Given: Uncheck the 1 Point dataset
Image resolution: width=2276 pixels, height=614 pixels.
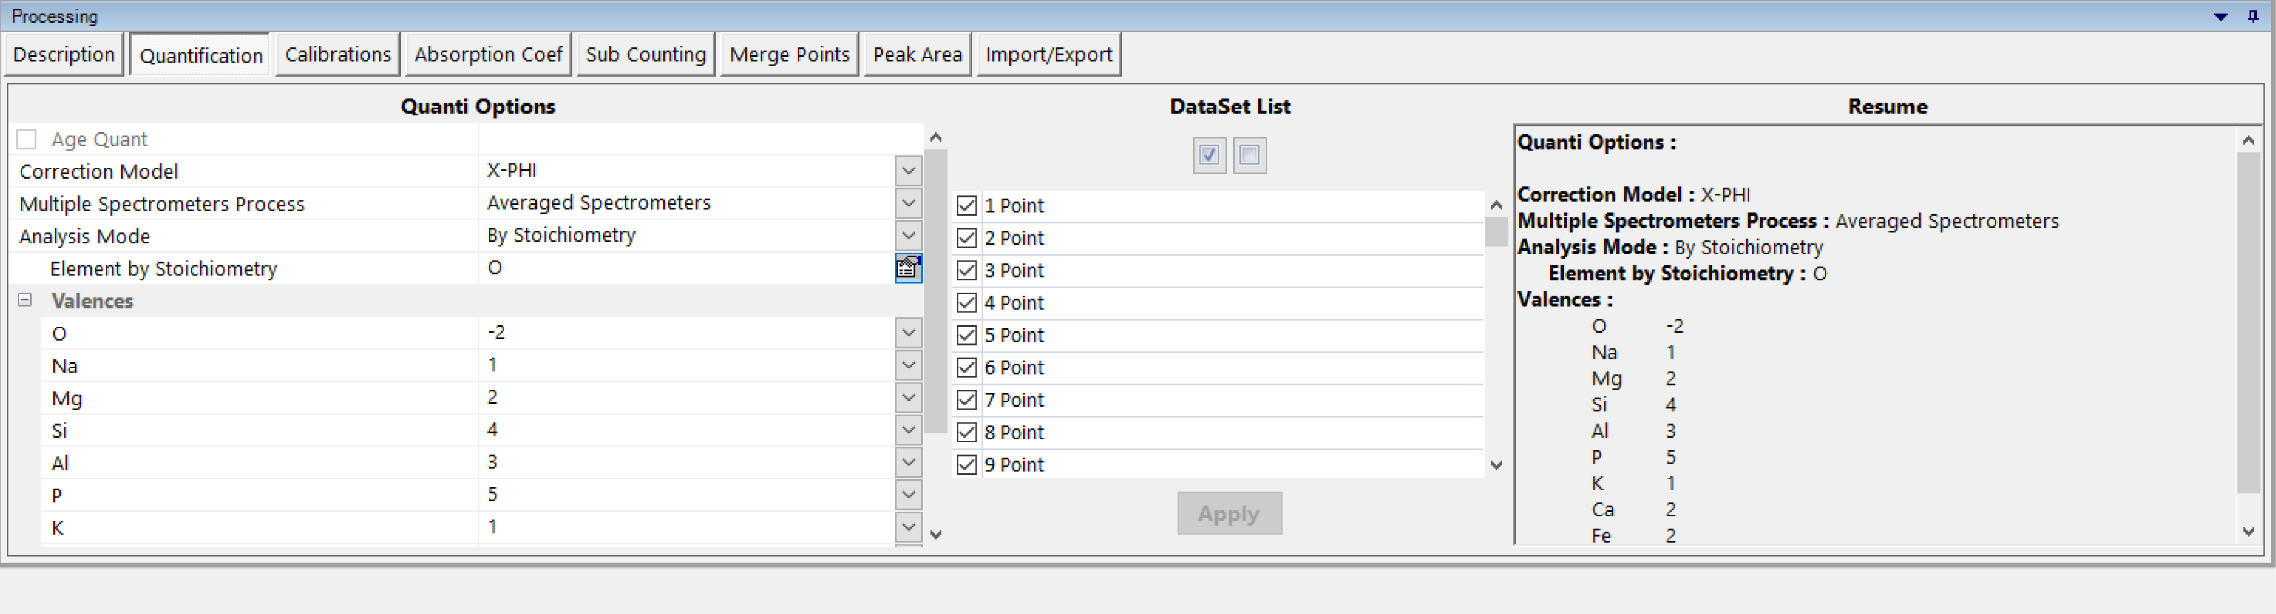Looking at the screenshot, I should click(x=967, y=205).
